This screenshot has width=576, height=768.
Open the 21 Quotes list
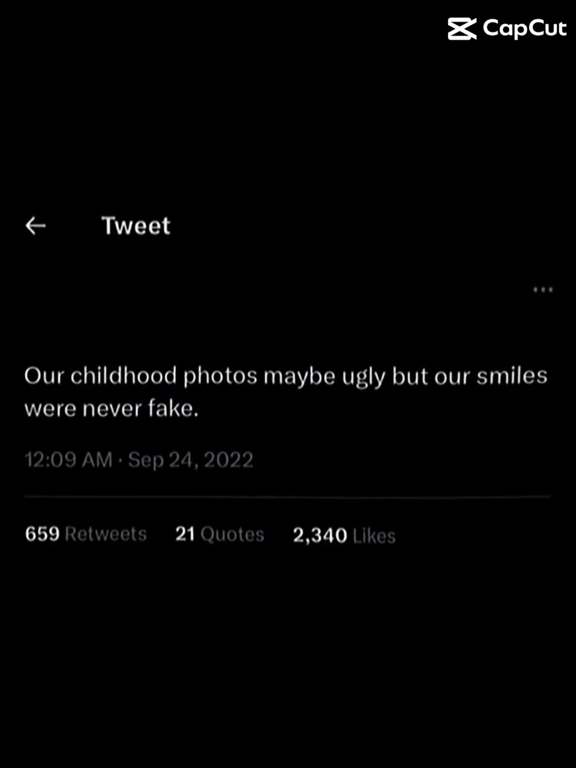[x=219, y=534]
